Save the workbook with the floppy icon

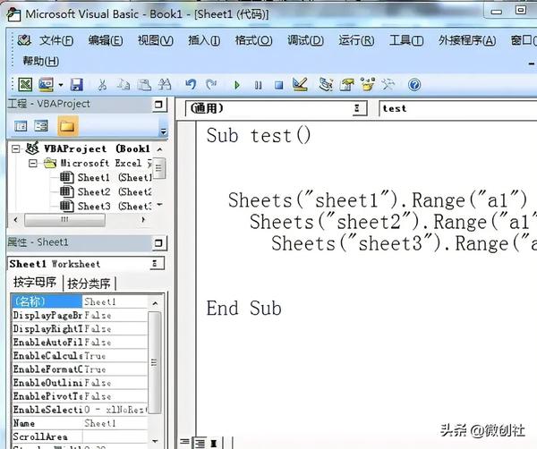pyautogui.click(x=77, y=85)
